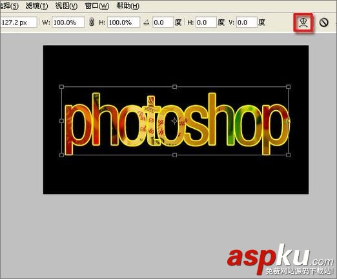Screen dimensions: 337x279
Task: Click the transform center reference point
Action: click(x=174, y=121)
